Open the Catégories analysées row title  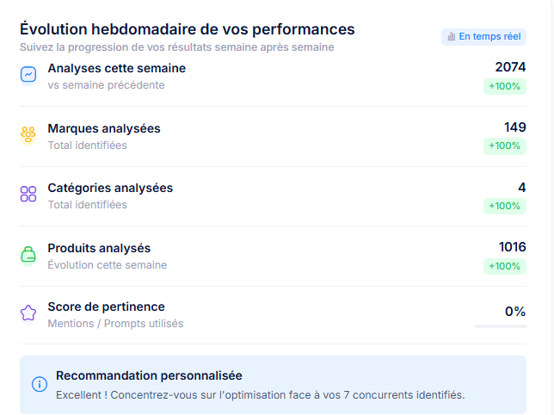tap(110, 188)
